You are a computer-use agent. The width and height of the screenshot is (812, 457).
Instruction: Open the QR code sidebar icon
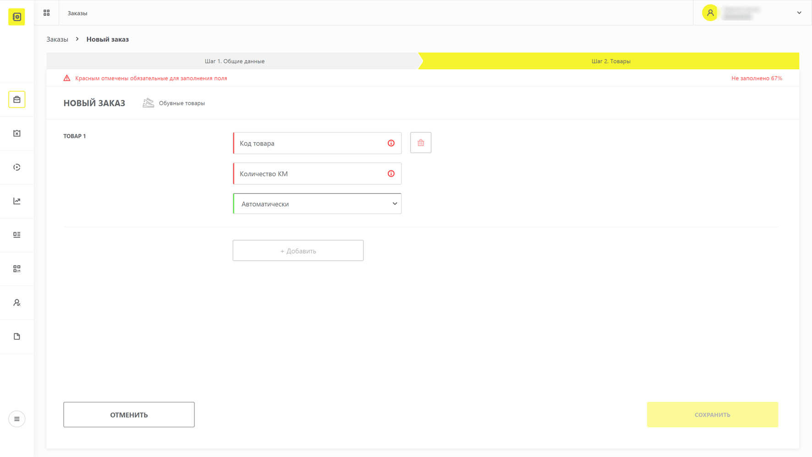[x=17, y=269]
